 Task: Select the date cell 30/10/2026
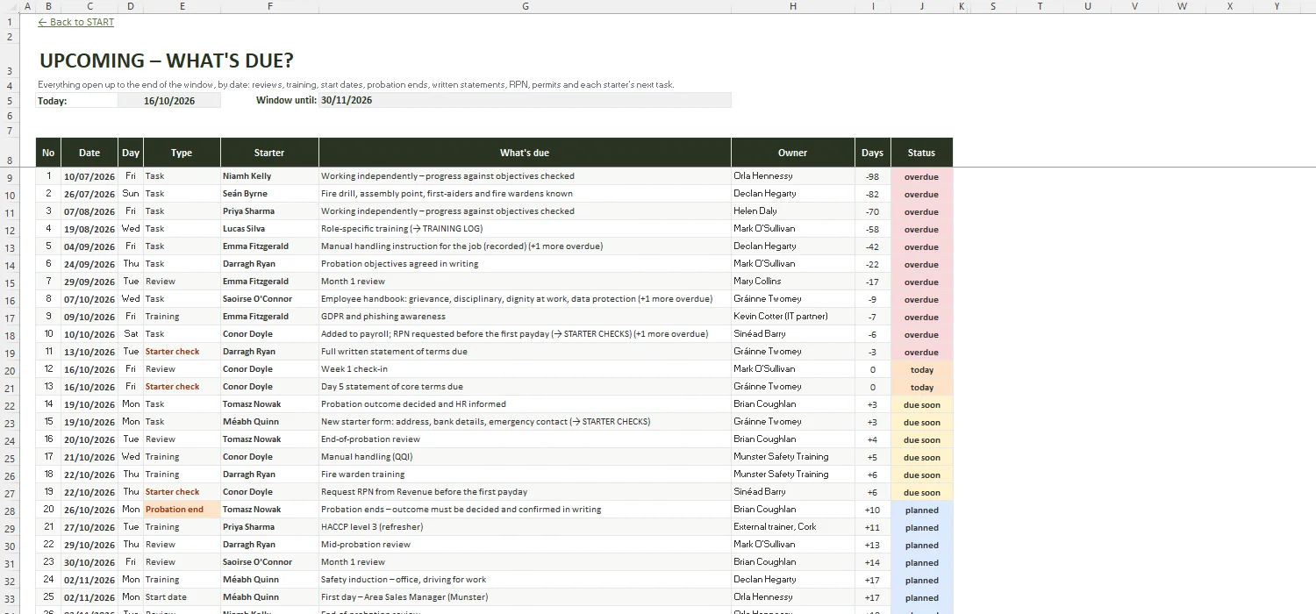point(89,562)
